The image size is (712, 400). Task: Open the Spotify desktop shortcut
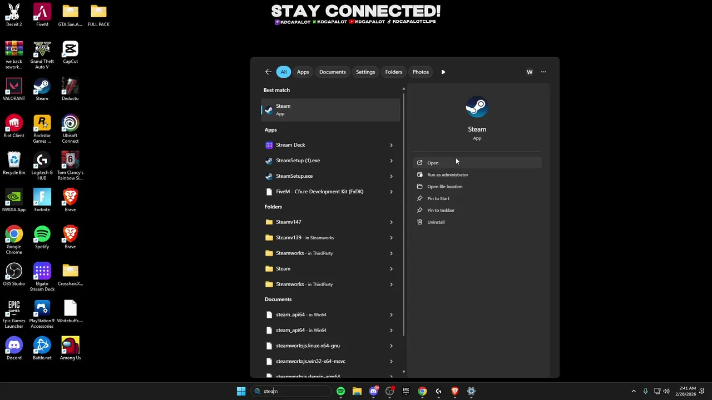(x=42, y=238)
